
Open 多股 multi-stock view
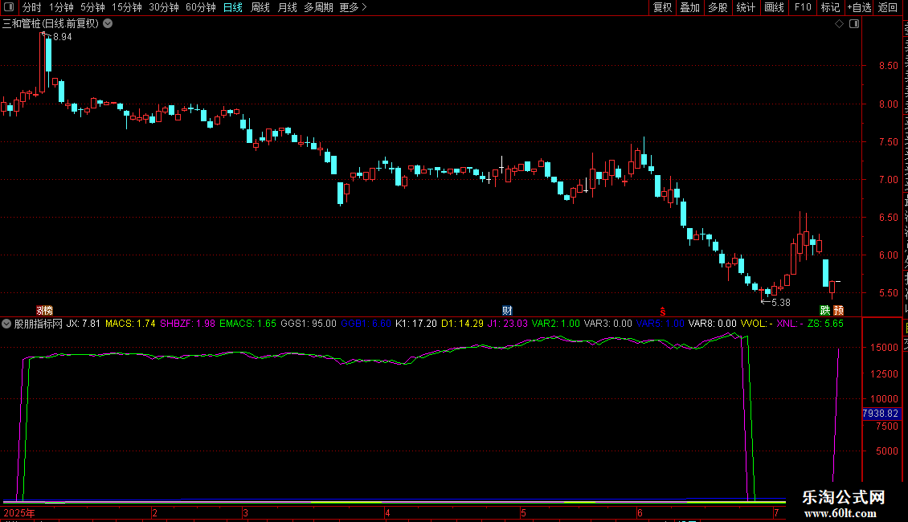(x=718, y=7)
